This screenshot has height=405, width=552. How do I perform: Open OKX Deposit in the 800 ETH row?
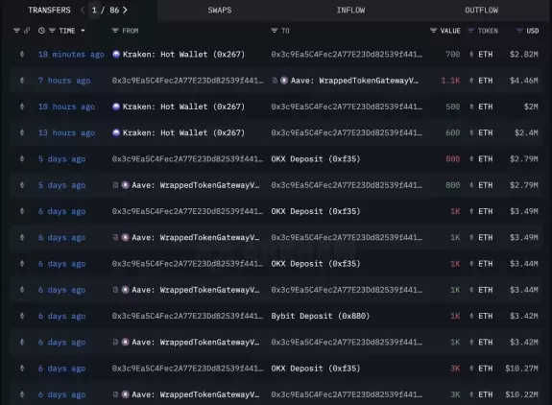point(316,159)
